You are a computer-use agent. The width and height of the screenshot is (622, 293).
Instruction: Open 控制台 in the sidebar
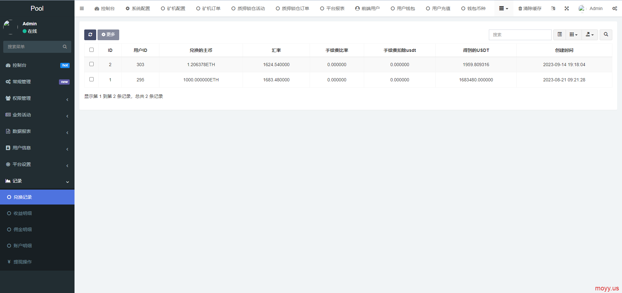tap(37, 65)
